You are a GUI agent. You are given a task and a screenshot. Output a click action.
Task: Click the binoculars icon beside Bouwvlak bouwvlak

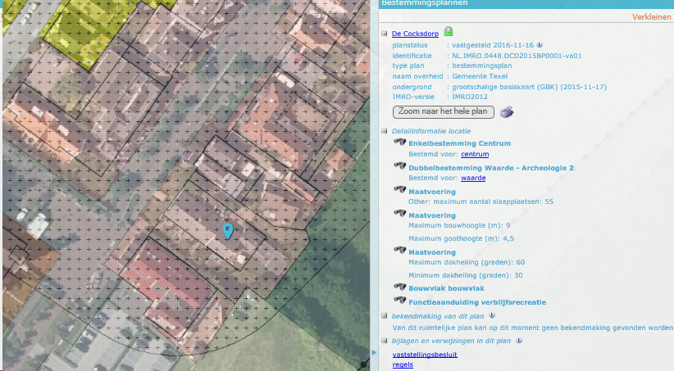click(x=399, y=288)
